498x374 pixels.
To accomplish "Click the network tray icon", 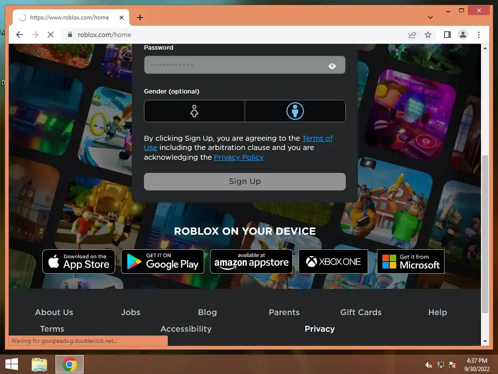I will (x=441, y=365).
